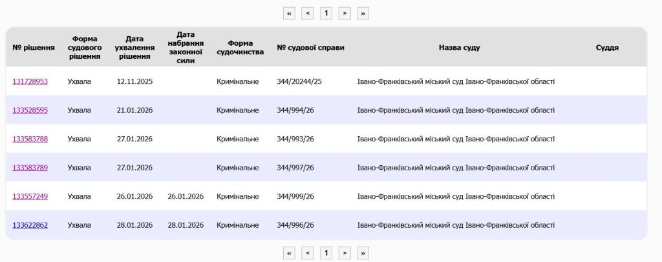This screenshot has height=262, width=662.
Task: Click the "Дата ухвалення рішення" column header
Action: [x=134, y=48]
